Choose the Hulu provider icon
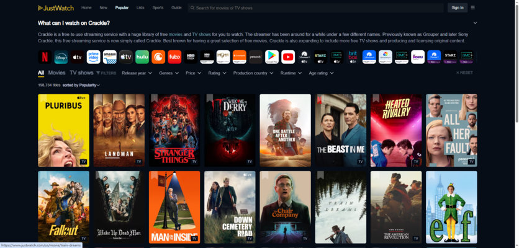This screenshot has width=519, height=248. (x=142, y=58)
